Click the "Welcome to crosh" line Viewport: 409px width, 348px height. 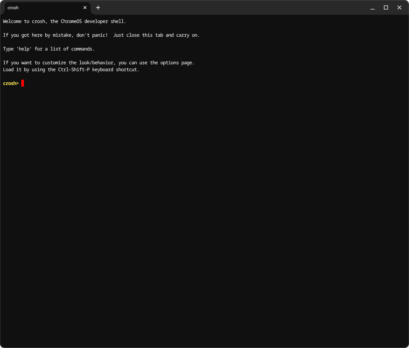pos(65,21)
